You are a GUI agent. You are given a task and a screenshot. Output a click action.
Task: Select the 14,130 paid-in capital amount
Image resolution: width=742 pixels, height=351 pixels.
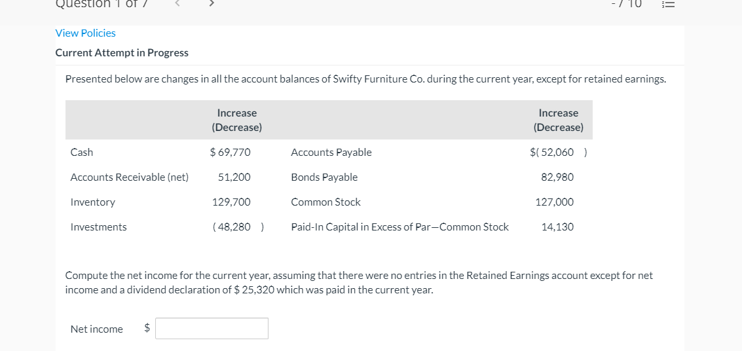pos(557,227)
